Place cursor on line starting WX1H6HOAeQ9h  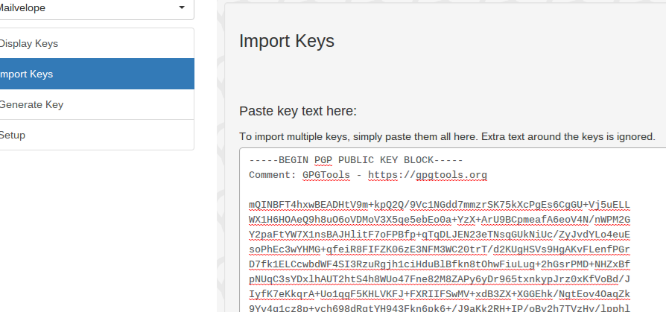coord(440,220)
